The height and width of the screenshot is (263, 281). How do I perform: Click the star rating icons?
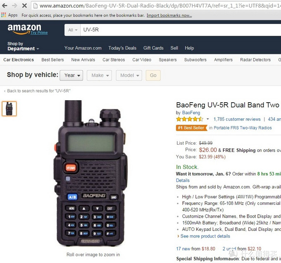tap(190, 119)
